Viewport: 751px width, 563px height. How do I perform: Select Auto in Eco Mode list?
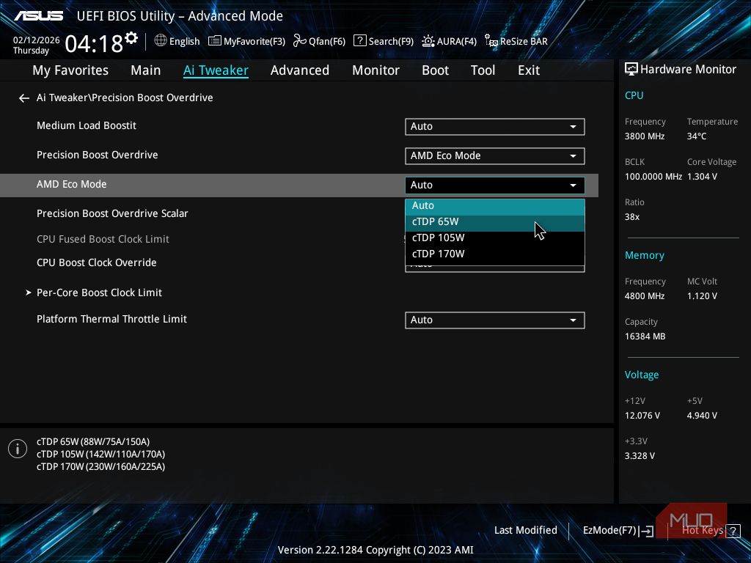click(495, 206)
